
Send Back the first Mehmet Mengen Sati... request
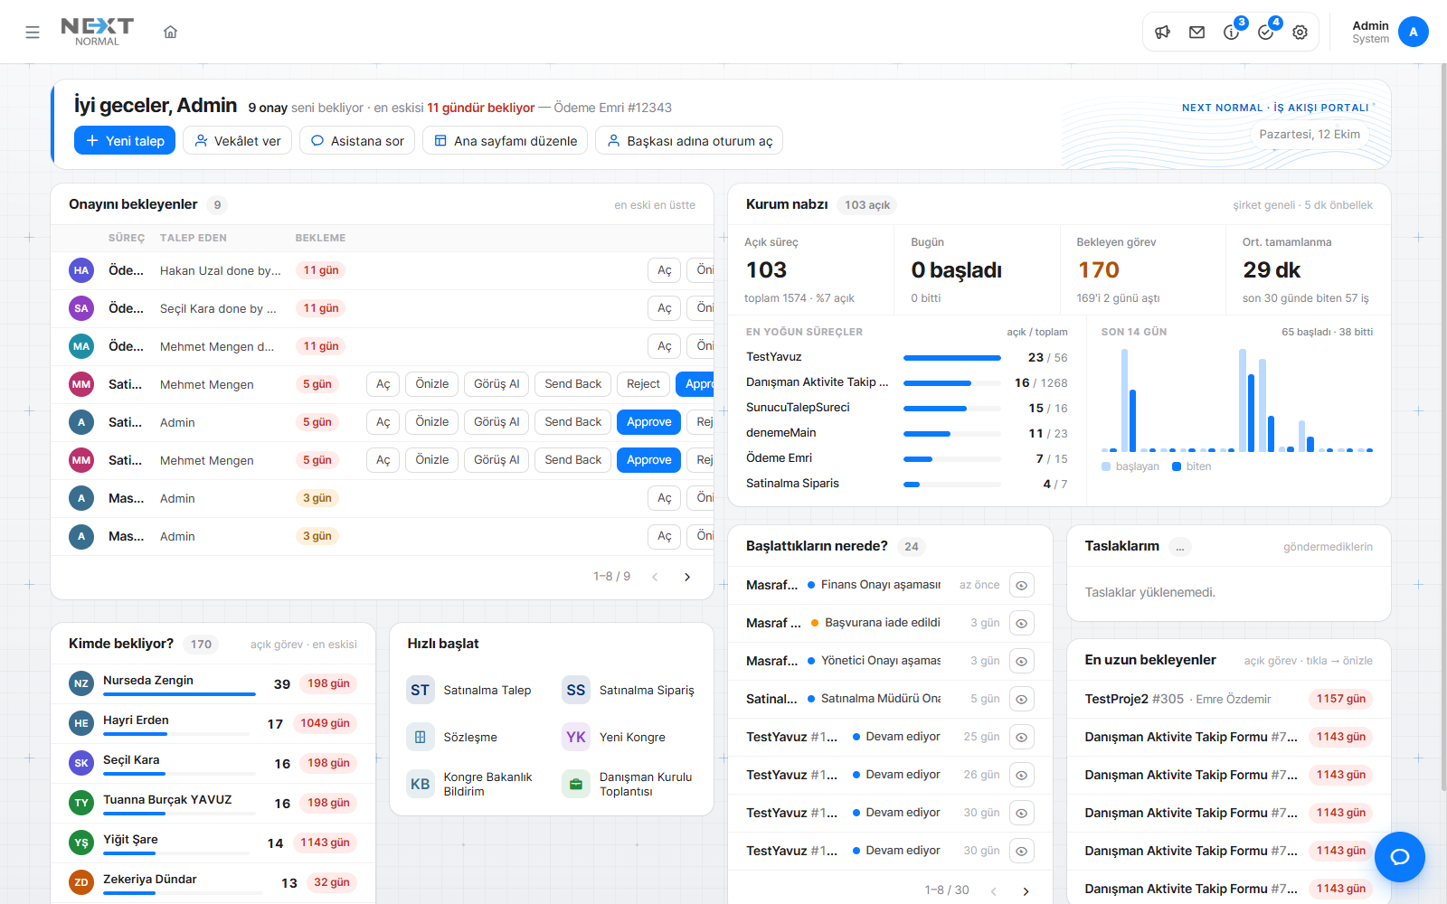572,384
